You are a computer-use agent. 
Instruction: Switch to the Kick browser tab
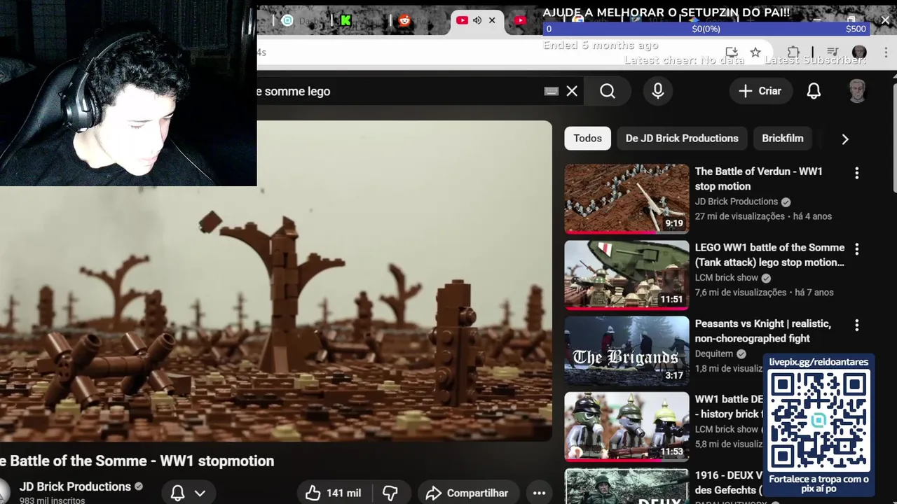coord(345,20)
